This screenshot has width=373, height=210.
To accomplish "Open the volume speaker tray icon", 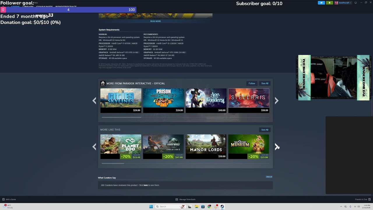I will 359,206.
